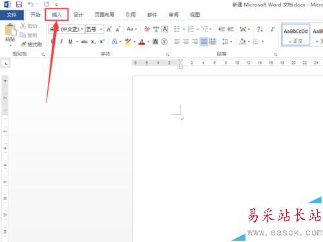Image resolution: width=323 pixels, height=242 pixels.
Task: Undo the last action
Action: click(x=31, y=4)
